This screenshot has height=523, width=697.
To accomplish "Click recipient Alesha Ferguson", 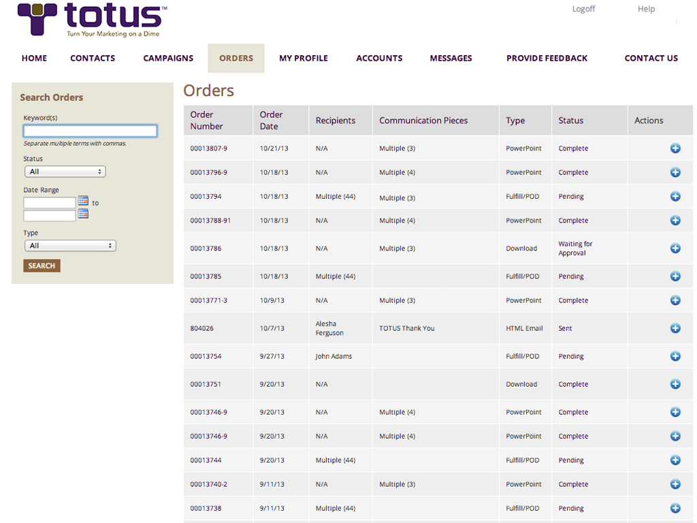I will click(x=329, y=328).
